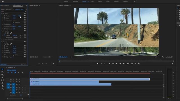Select the Hand tool
The height and width of the screenshot is (101, 180).
[2, 86]
